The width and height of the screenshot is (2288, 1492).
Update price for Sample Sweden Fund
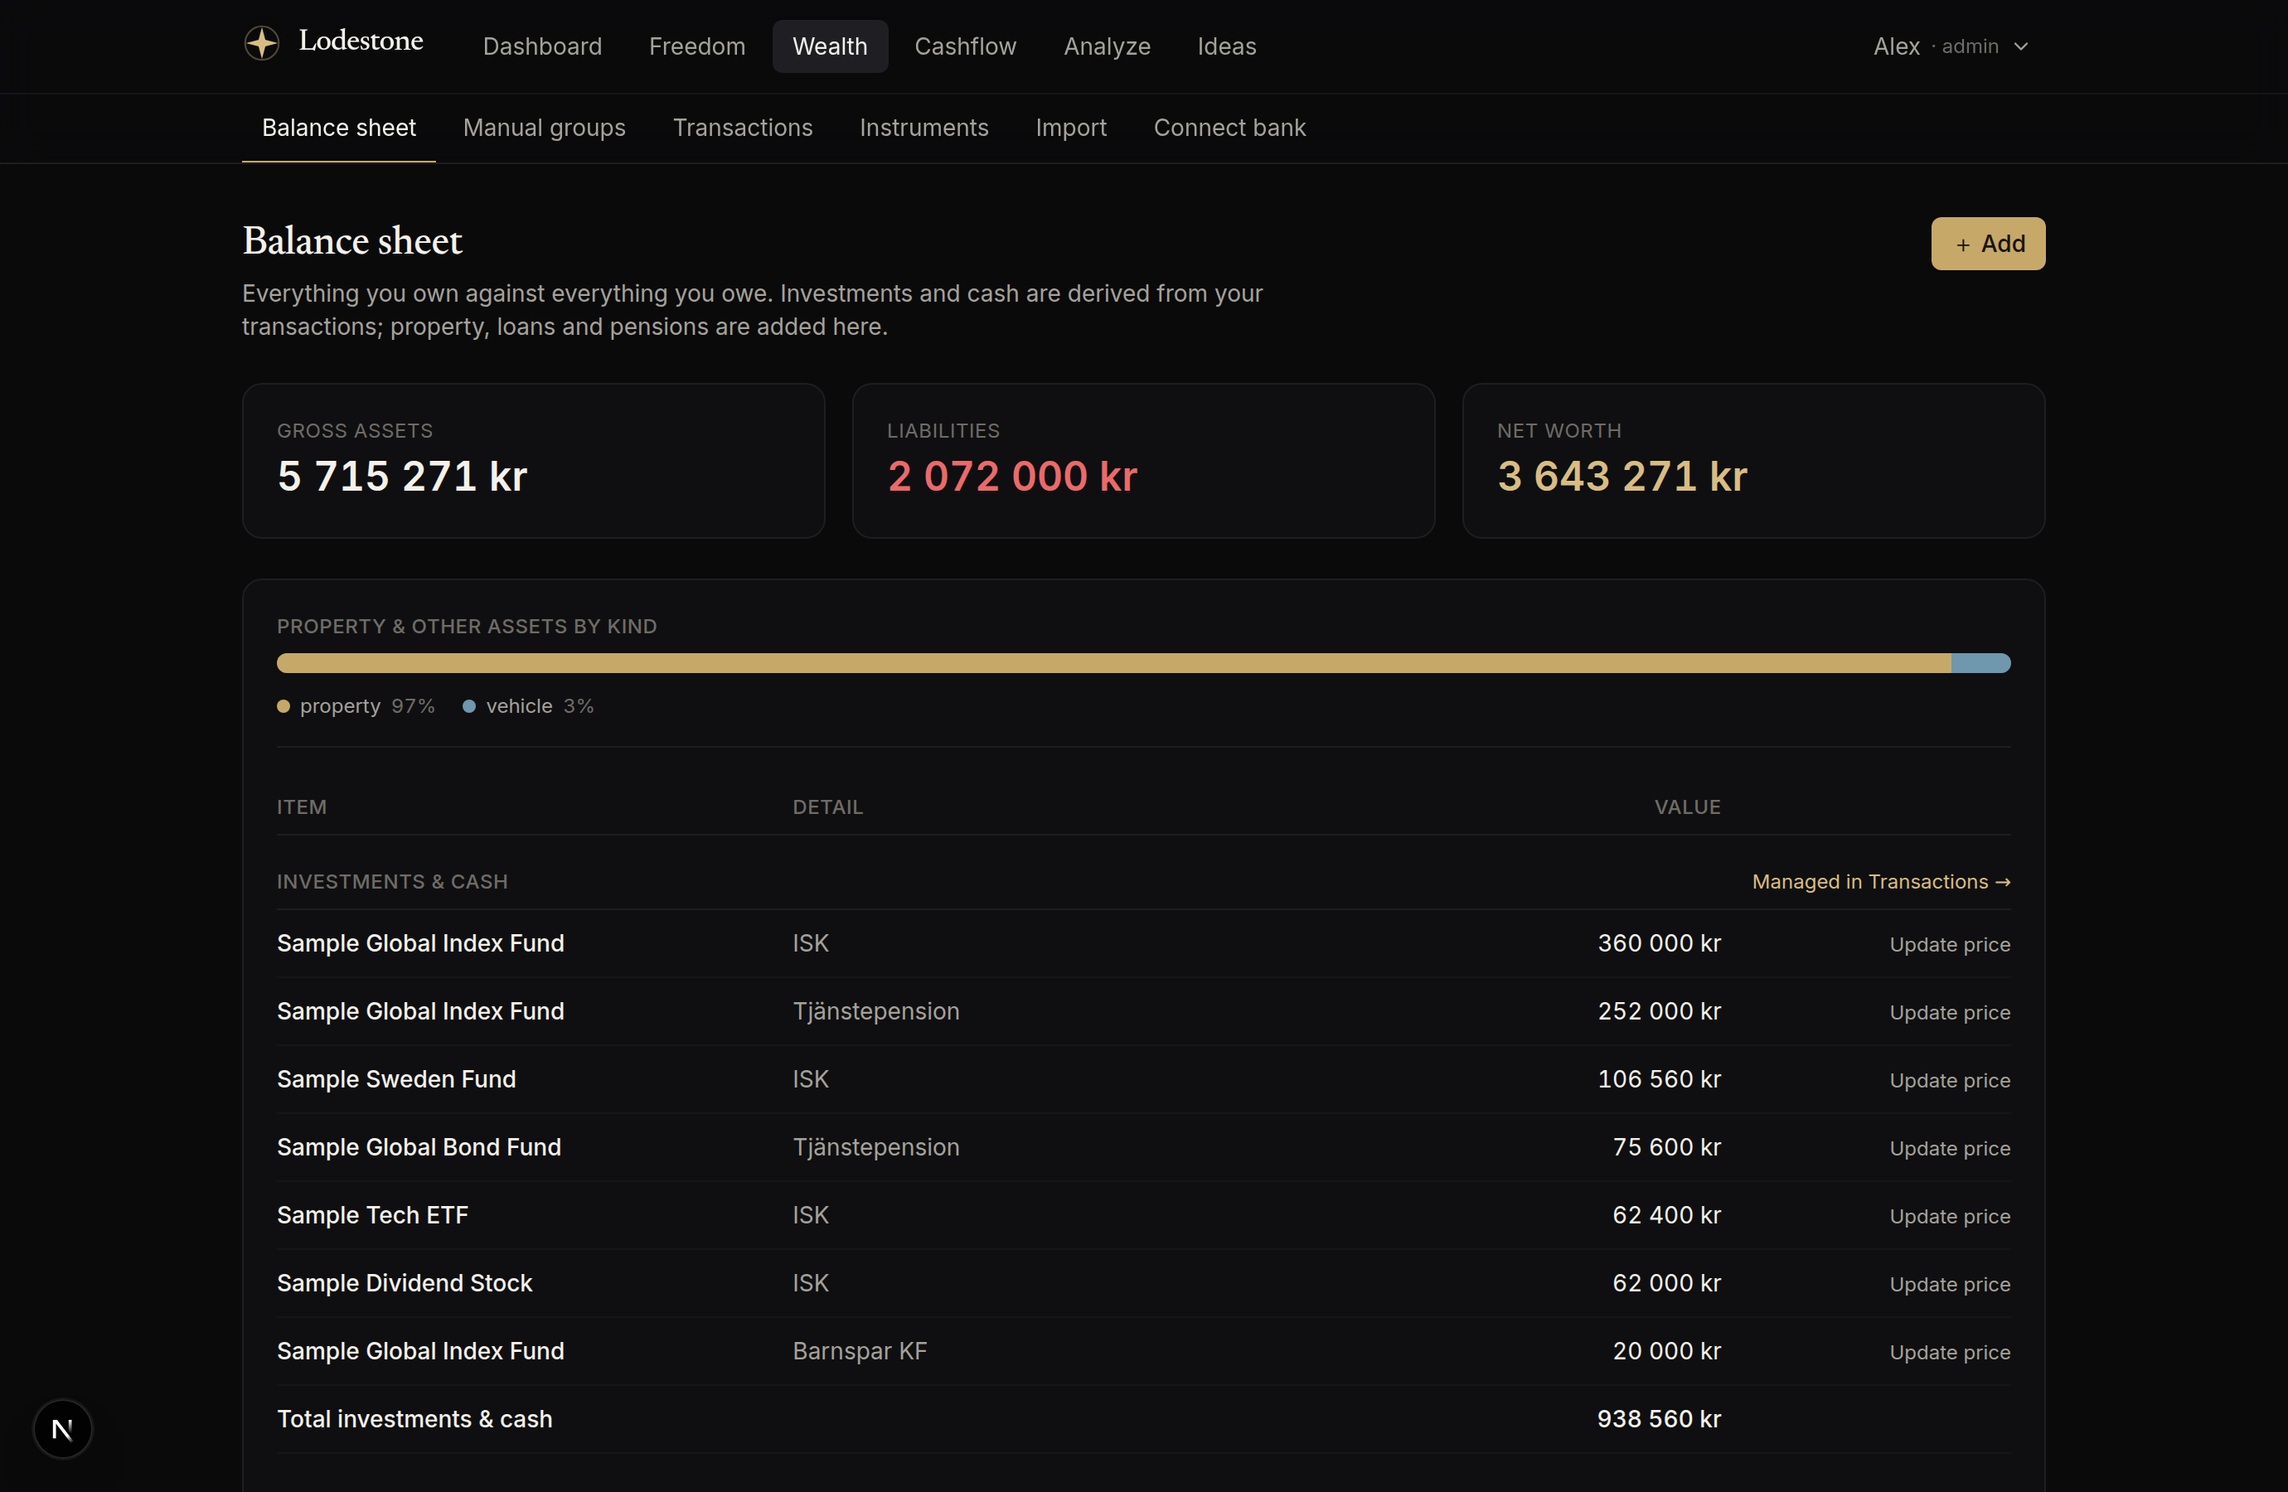(x=1950, y=1081)
